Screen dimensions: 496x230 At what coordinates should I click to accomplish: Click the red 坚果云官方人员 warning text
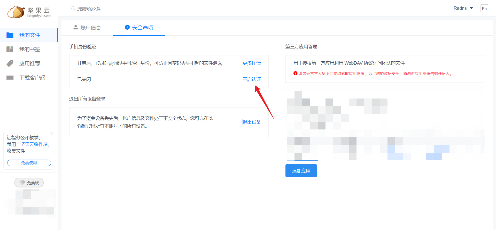point(376,74)
